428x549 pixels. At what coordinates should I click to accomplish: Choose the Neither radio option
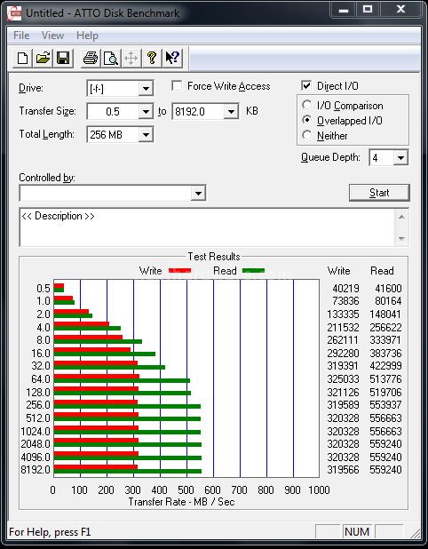307,135
